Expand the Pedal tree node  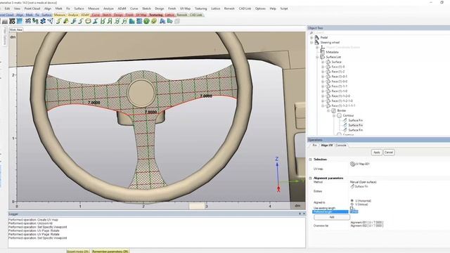click(311, 37)
